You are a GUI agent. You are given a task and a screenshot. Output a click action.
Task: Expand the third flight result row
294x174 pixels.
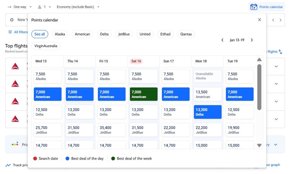[x=276, y=101]
